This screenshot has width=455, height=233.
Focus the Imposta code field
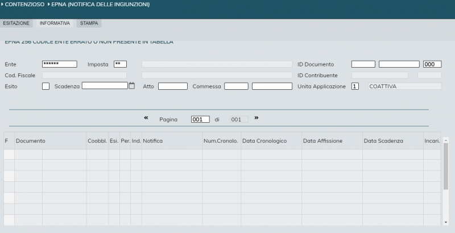[120, 64]
